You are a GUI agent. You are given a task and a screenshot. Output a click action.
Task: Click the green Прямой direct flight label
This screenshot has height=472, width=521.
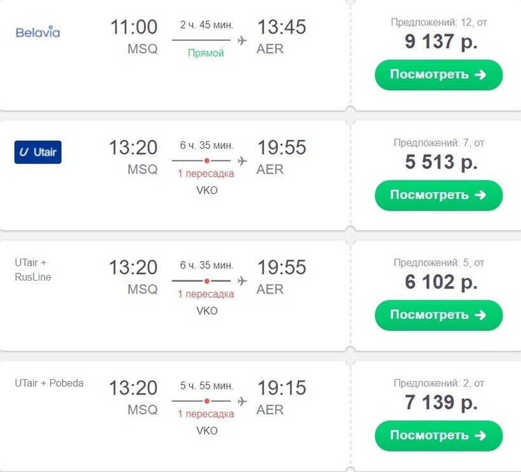point(206,53)
